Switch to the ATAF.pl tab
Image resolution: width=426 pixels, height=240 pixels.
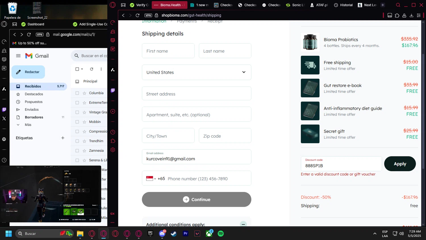(x=319, y=5)
